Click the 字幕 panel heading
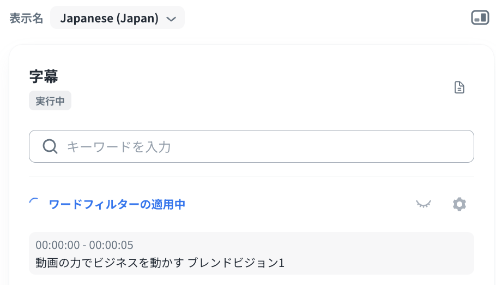Viewport: 496px width, 285px height. pos(44,76)
